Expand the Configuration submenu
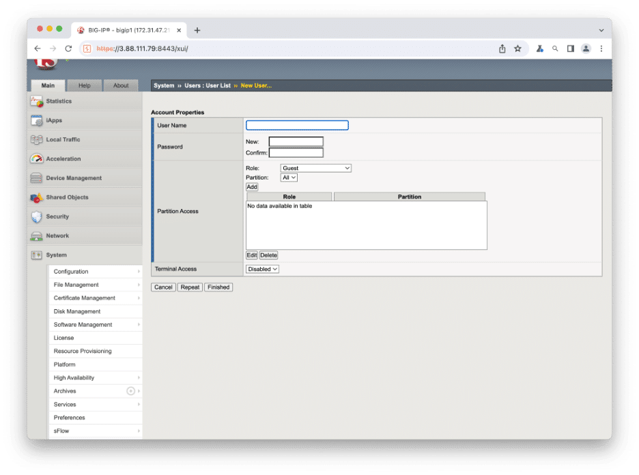The image size is (639, 475). click(139, 272)
